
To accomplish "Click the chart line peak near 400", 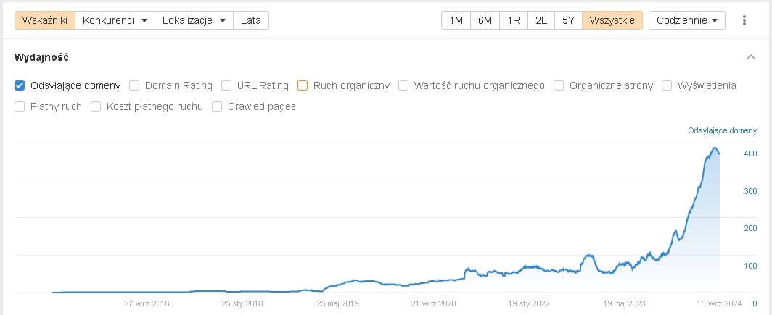I will click(715, 148).
